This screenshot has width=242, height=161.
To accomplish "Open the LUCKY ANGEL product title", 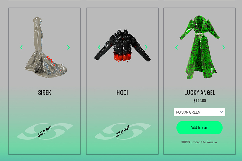I will [x=200, y=93].
